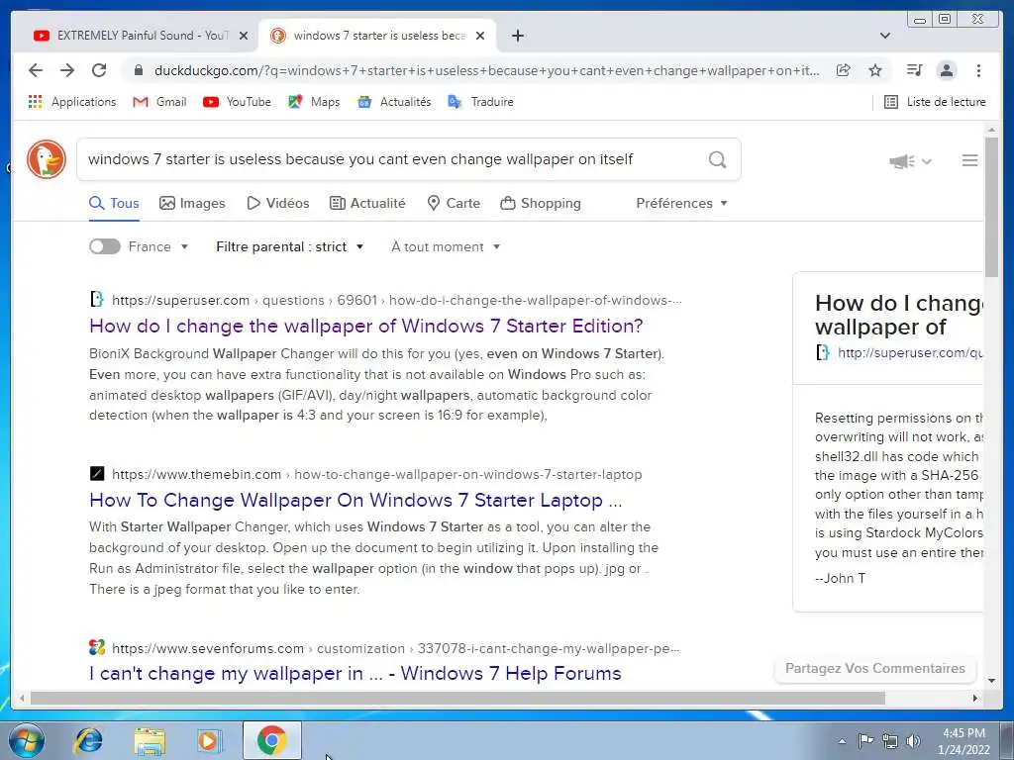
Task: Open 'How To Change Wallpaper On Windows 7 Starter Laptop' result
Action: [x=355, y=500]
